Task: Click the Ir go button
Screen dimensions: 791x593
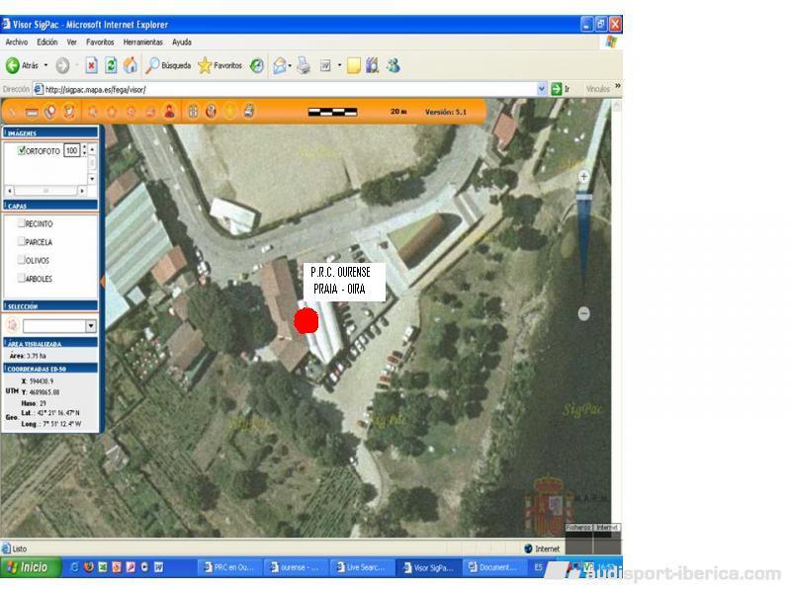Action: pyautogui.click(x=561, y=89)
